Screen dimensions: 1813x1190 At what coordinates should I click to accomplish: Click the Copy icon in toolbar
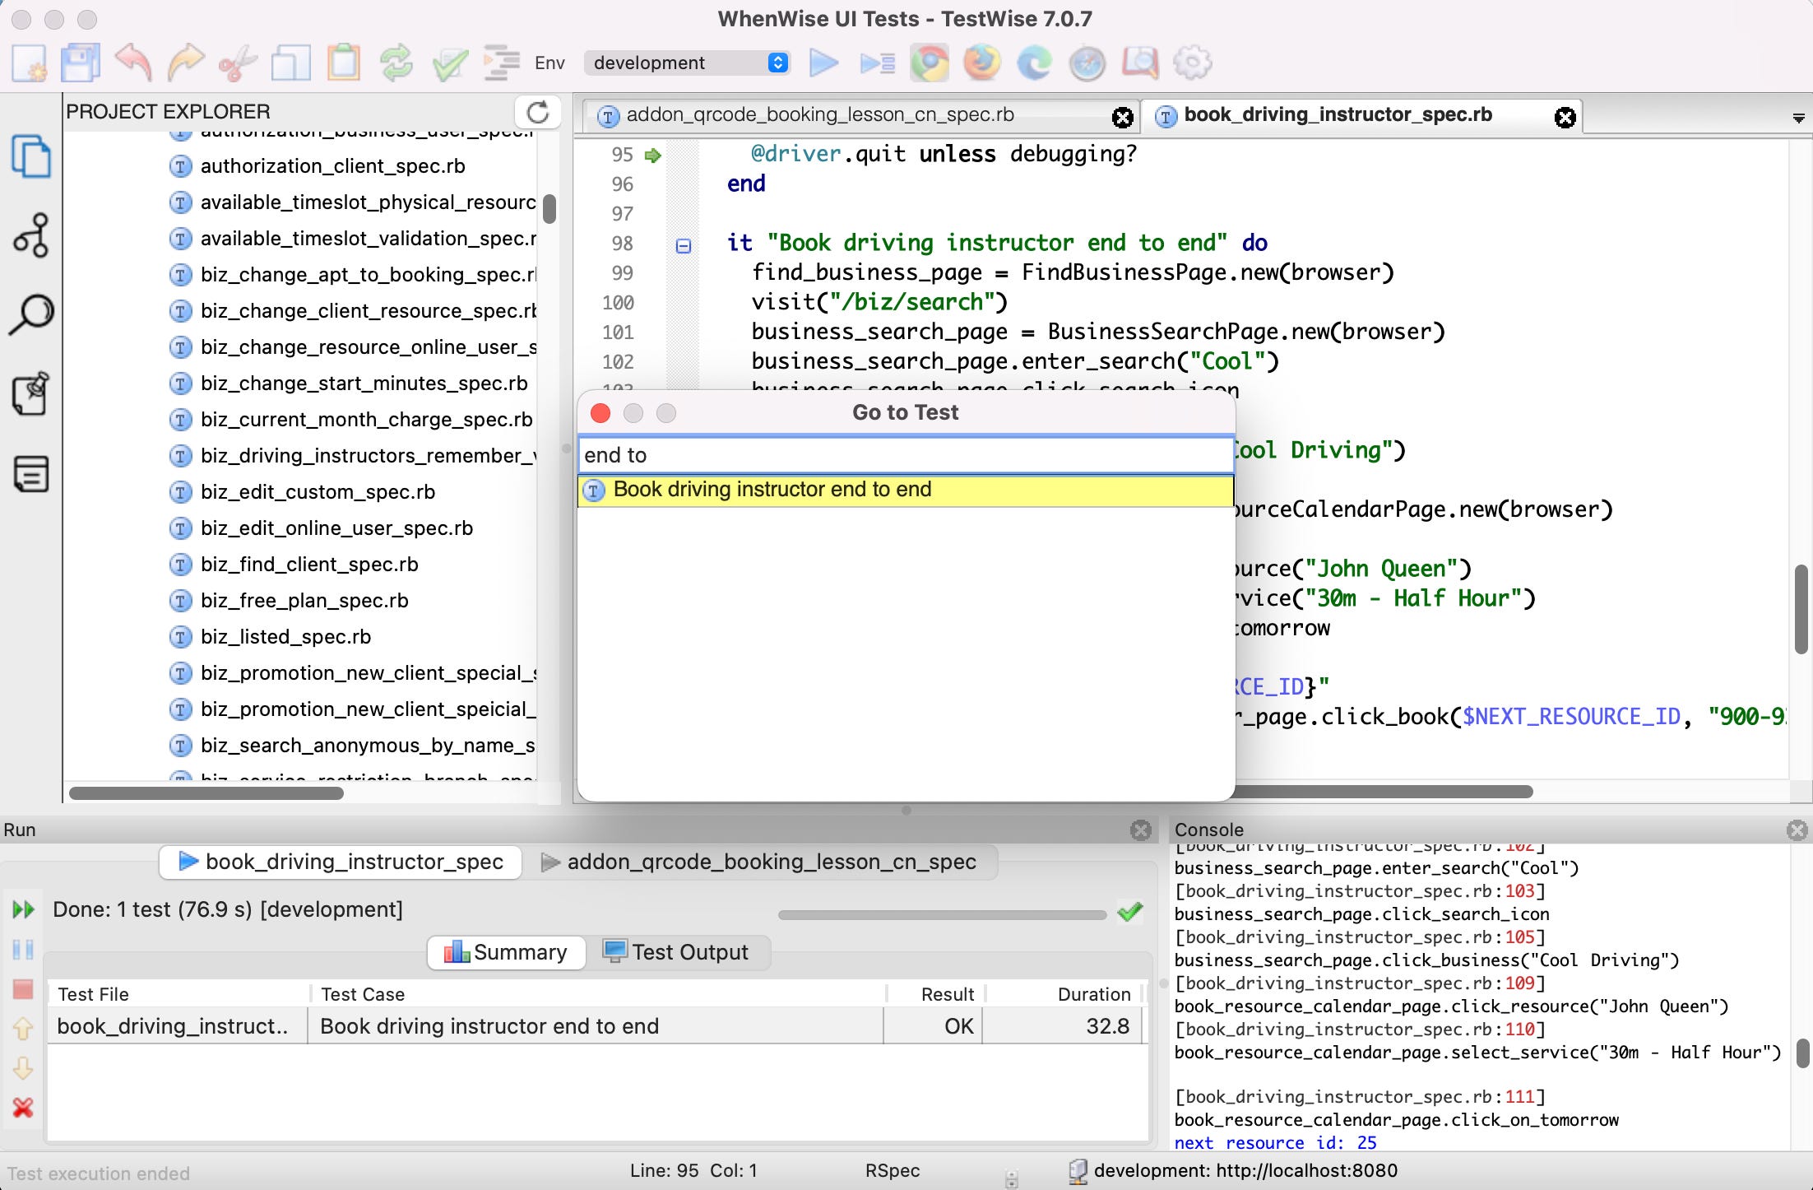click(x=291, y=63)
